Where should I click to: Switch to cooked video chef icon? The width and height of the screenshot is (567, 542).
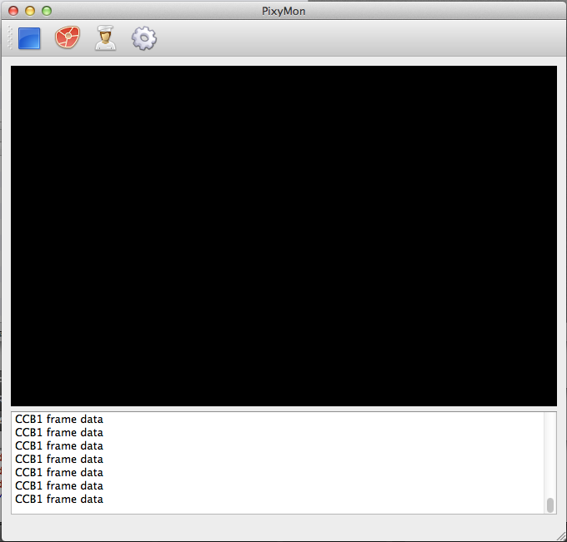pos(106,38)
